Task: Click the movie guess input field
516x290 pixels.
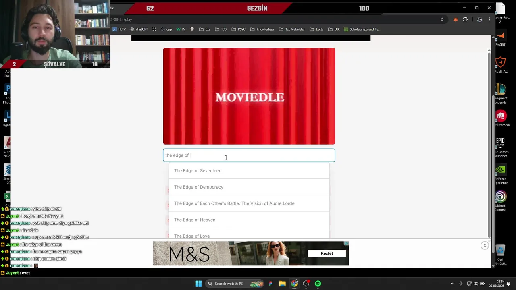Action: click(x=249, y=155)
